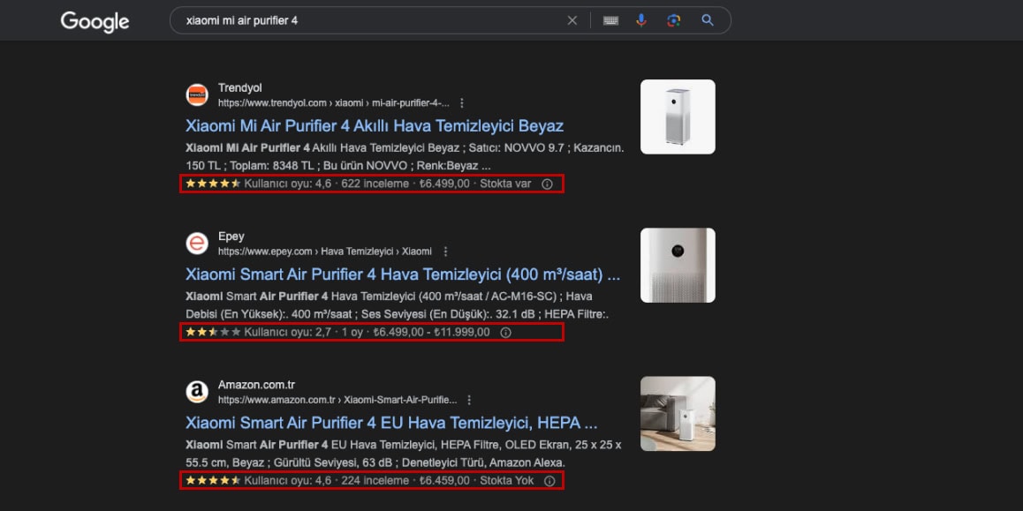Clear the search query with the X icon

click(572, 20)
